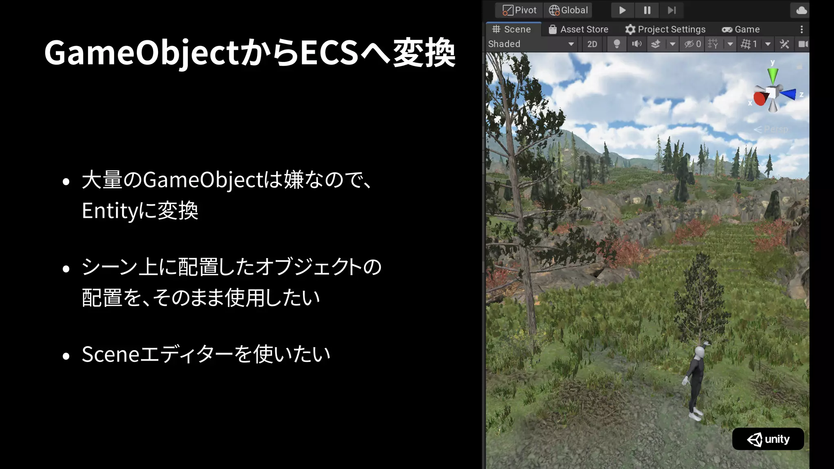
Task: Toggle scene effects (skybox/fog) icon
Action: pos(656,44)
